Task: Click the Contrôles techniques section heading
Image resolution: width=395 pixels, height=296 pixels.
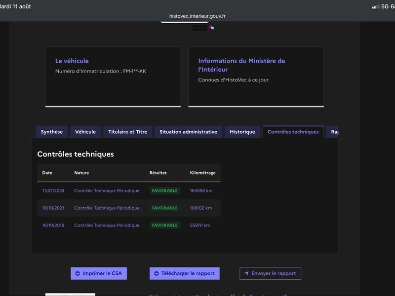Action: point(76,154)
